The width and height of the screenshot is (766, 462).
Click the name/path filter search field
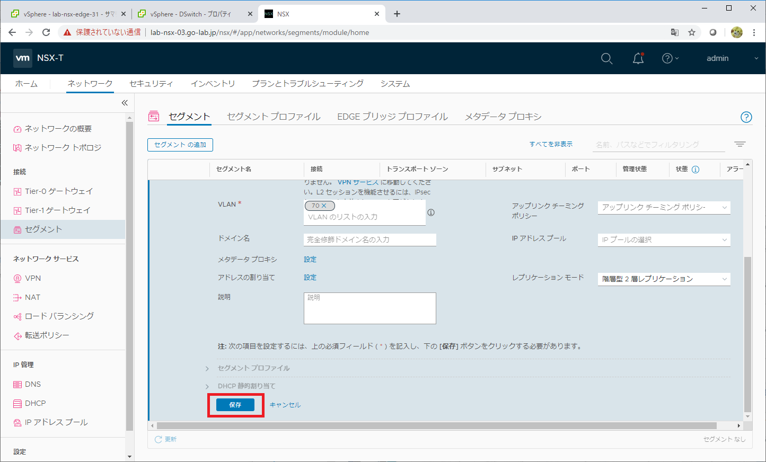click(x=659, y=145)
